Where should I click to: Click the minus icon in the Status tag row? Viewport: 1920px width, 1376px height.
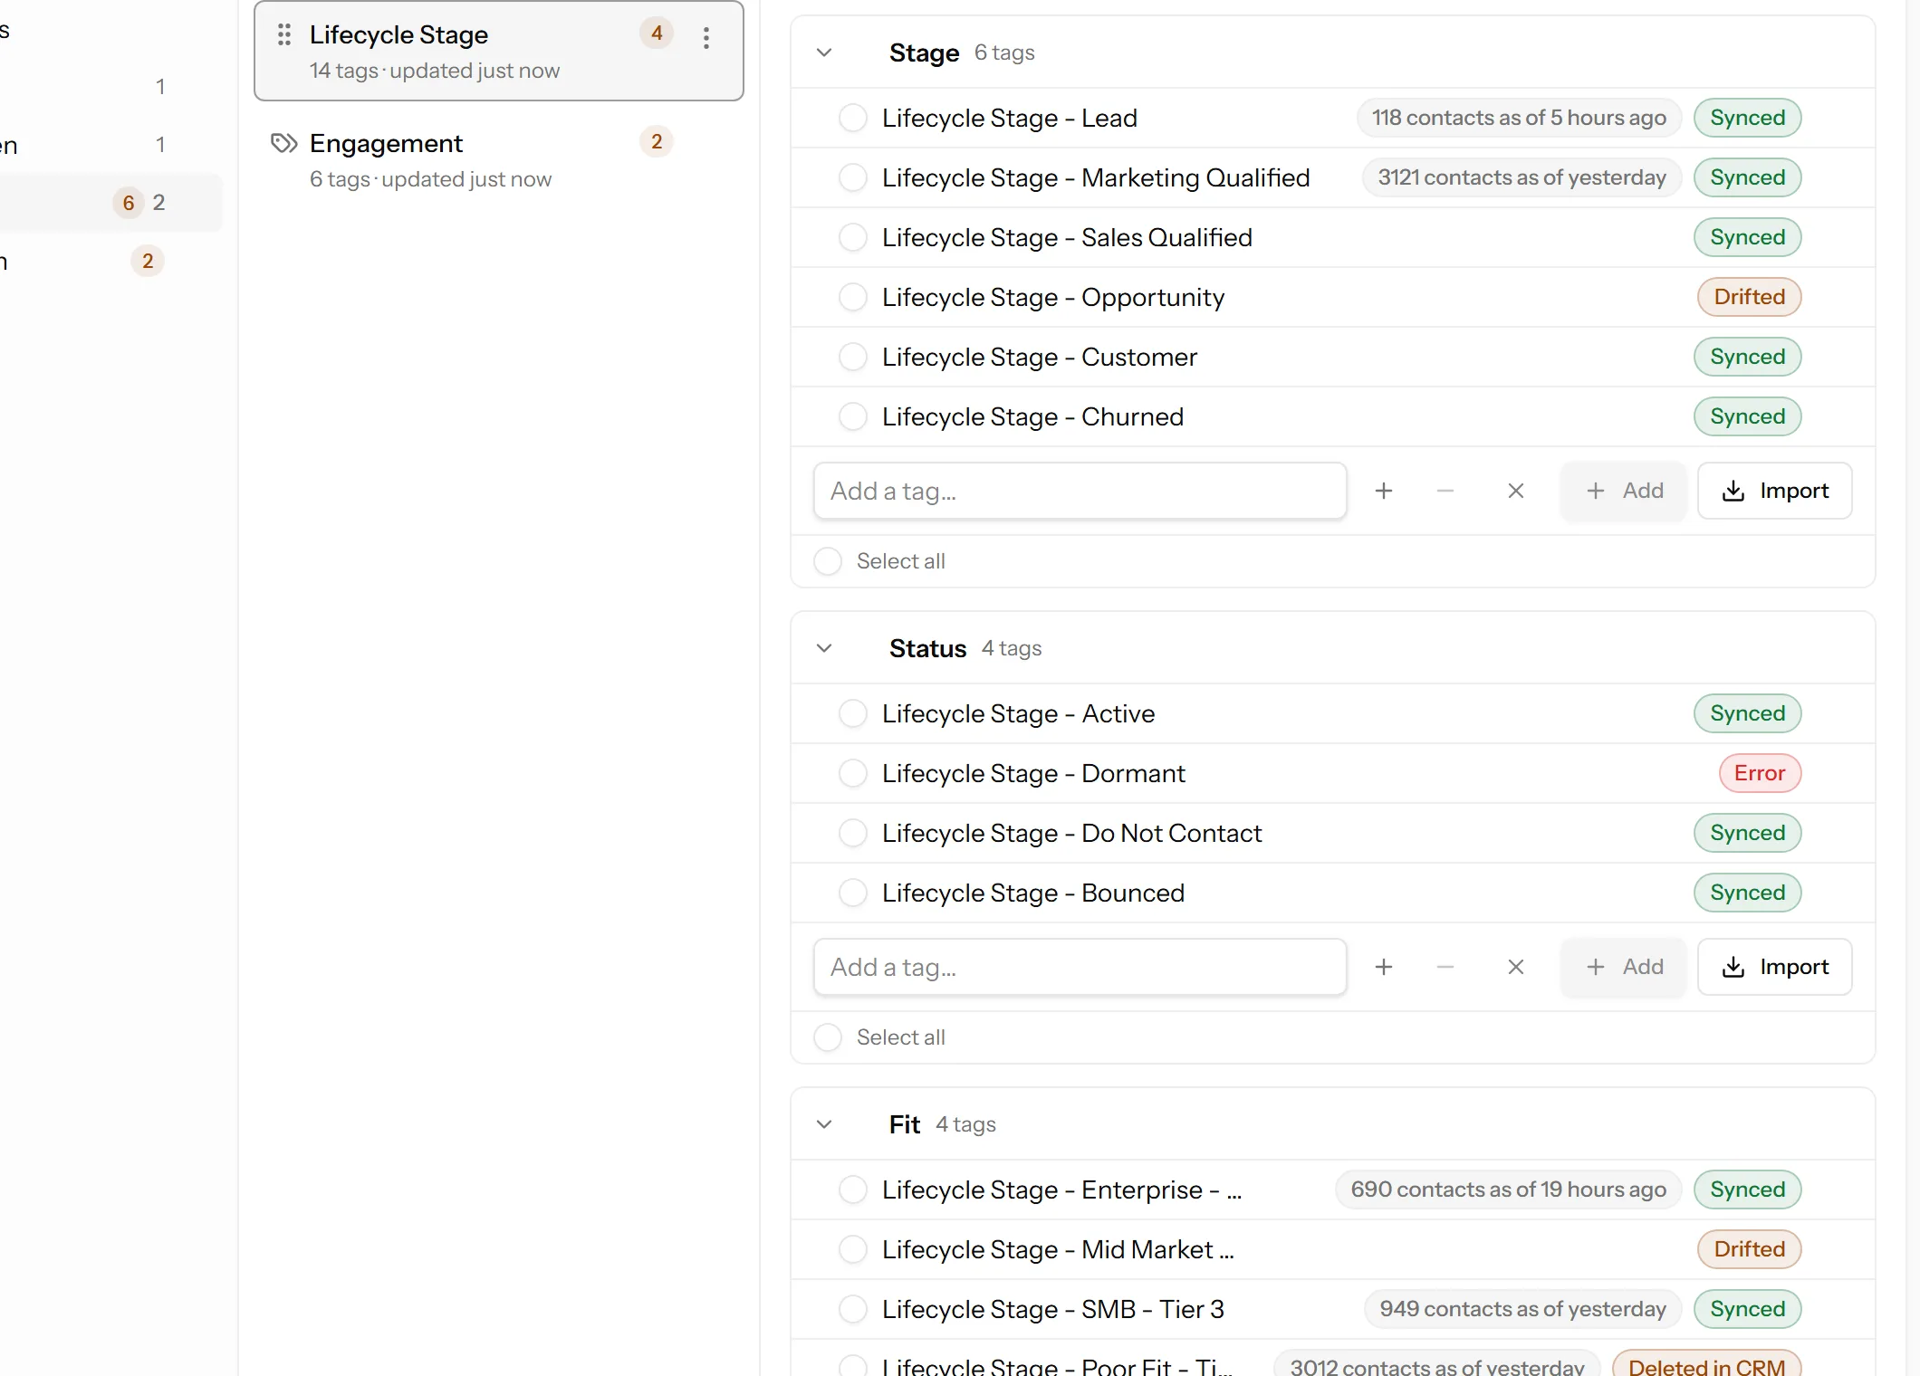point(1445,967)
